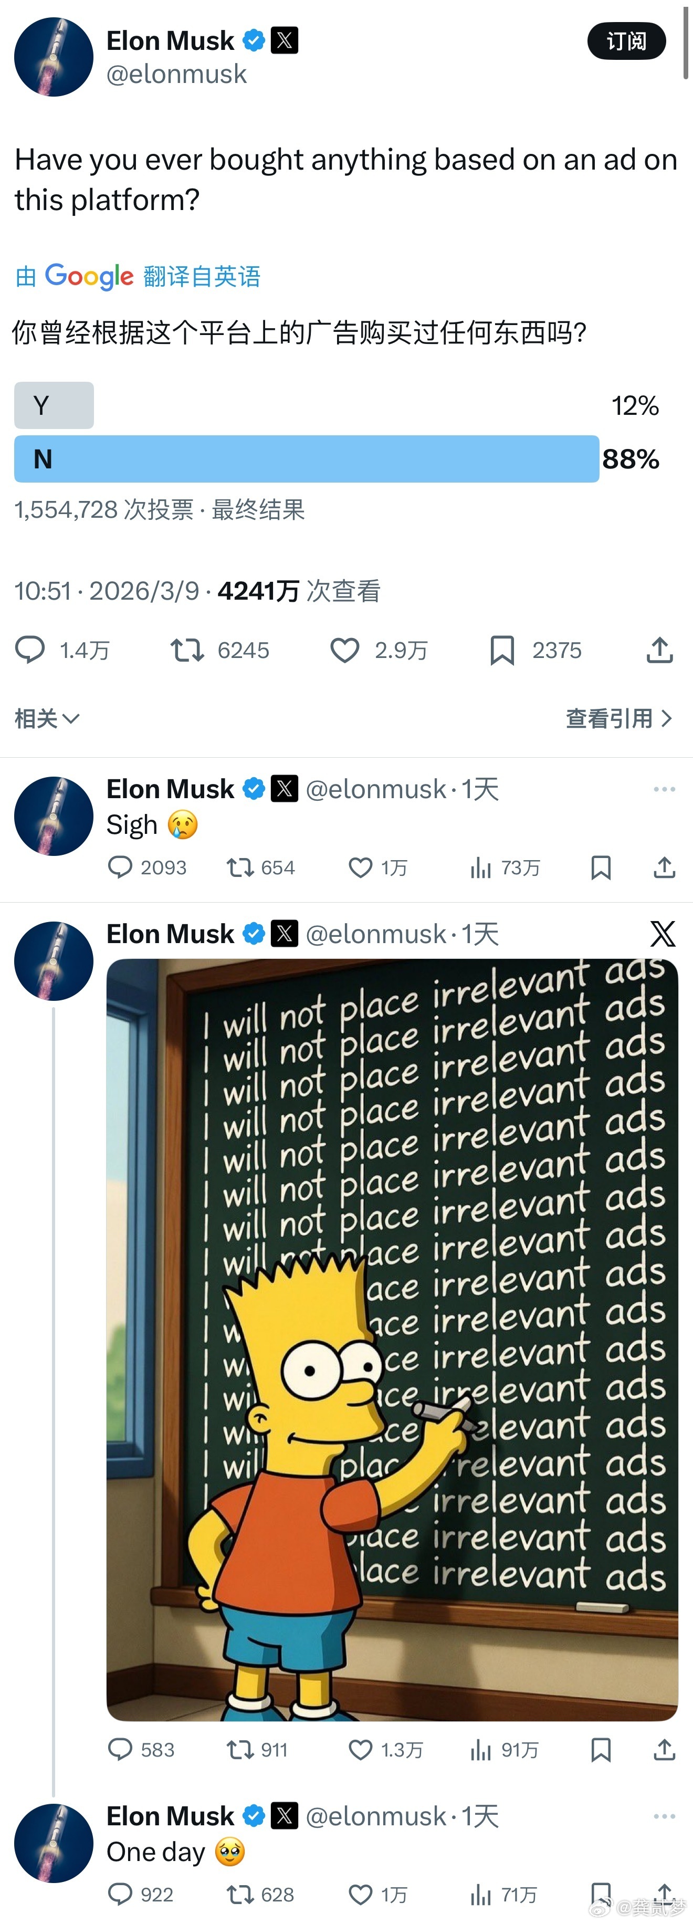Open 查看引用 quotes link
The height and width of the screenshot is (1924, 693).
(x=619, y=718)
